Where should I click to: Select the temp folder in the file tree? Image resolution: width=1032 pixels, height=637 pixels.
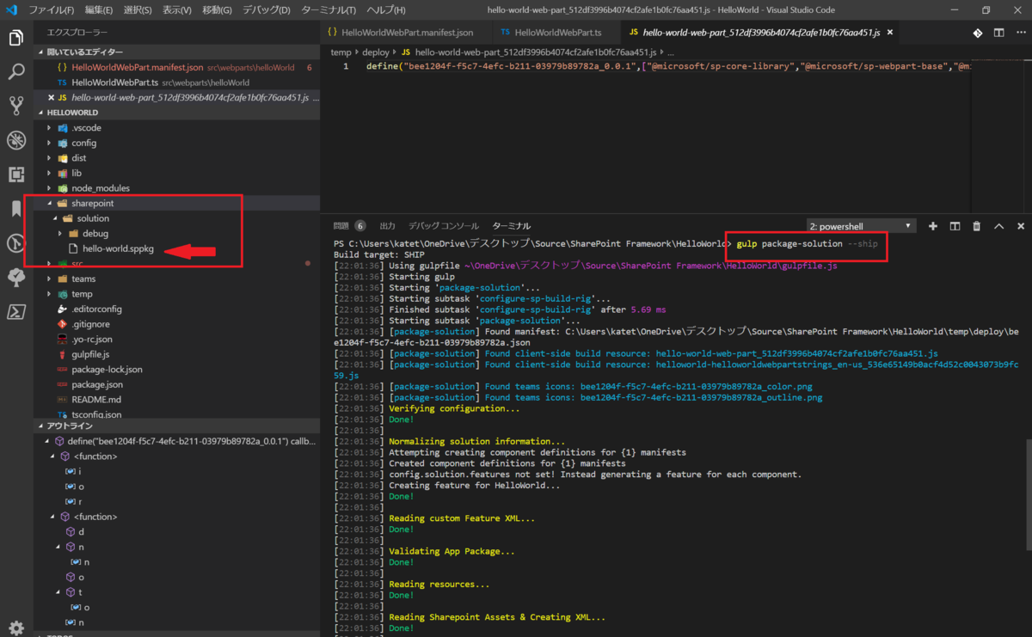[x=177, y=294]
